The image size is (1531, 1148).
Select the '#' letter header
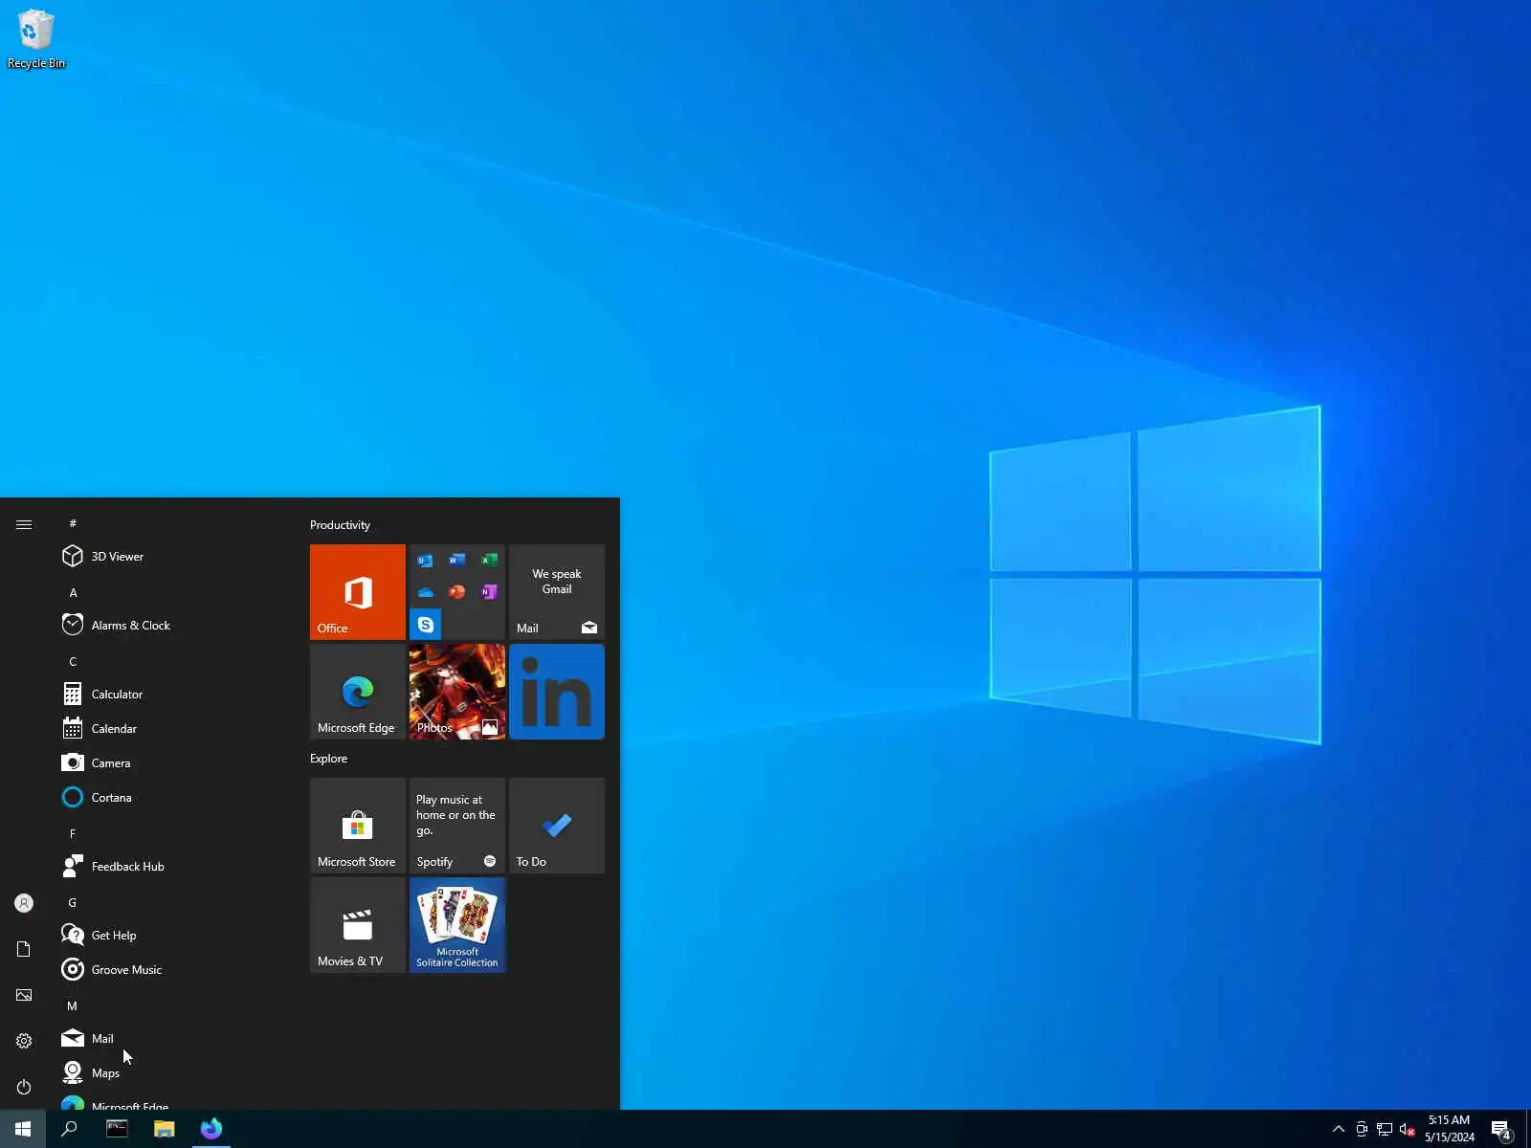(73, 523)
